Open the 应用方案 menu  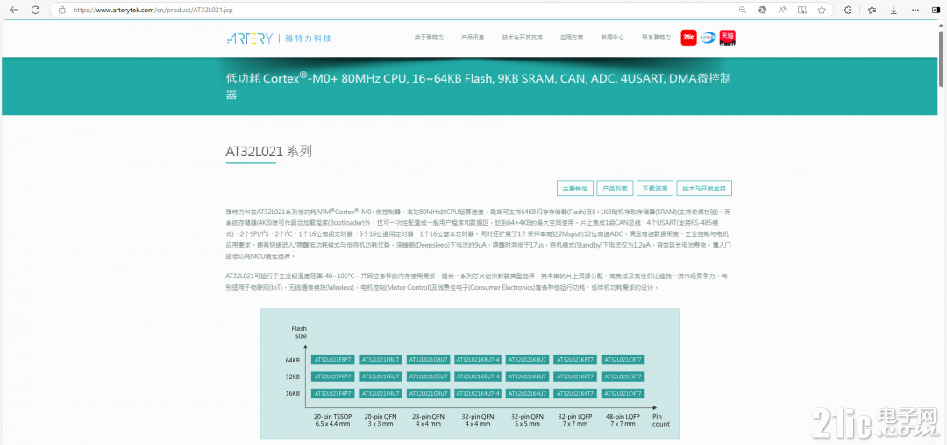(x=572, y=38)
